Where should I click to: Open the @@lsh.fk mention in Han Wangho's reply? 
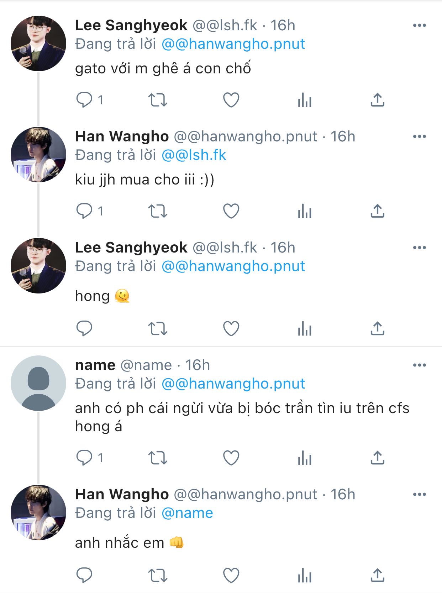click(x=194, y=155)
